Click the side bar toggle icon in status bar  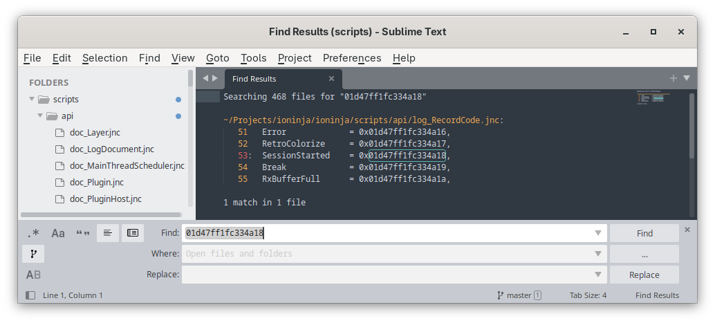pyautogui.click(x=30, y=295)
